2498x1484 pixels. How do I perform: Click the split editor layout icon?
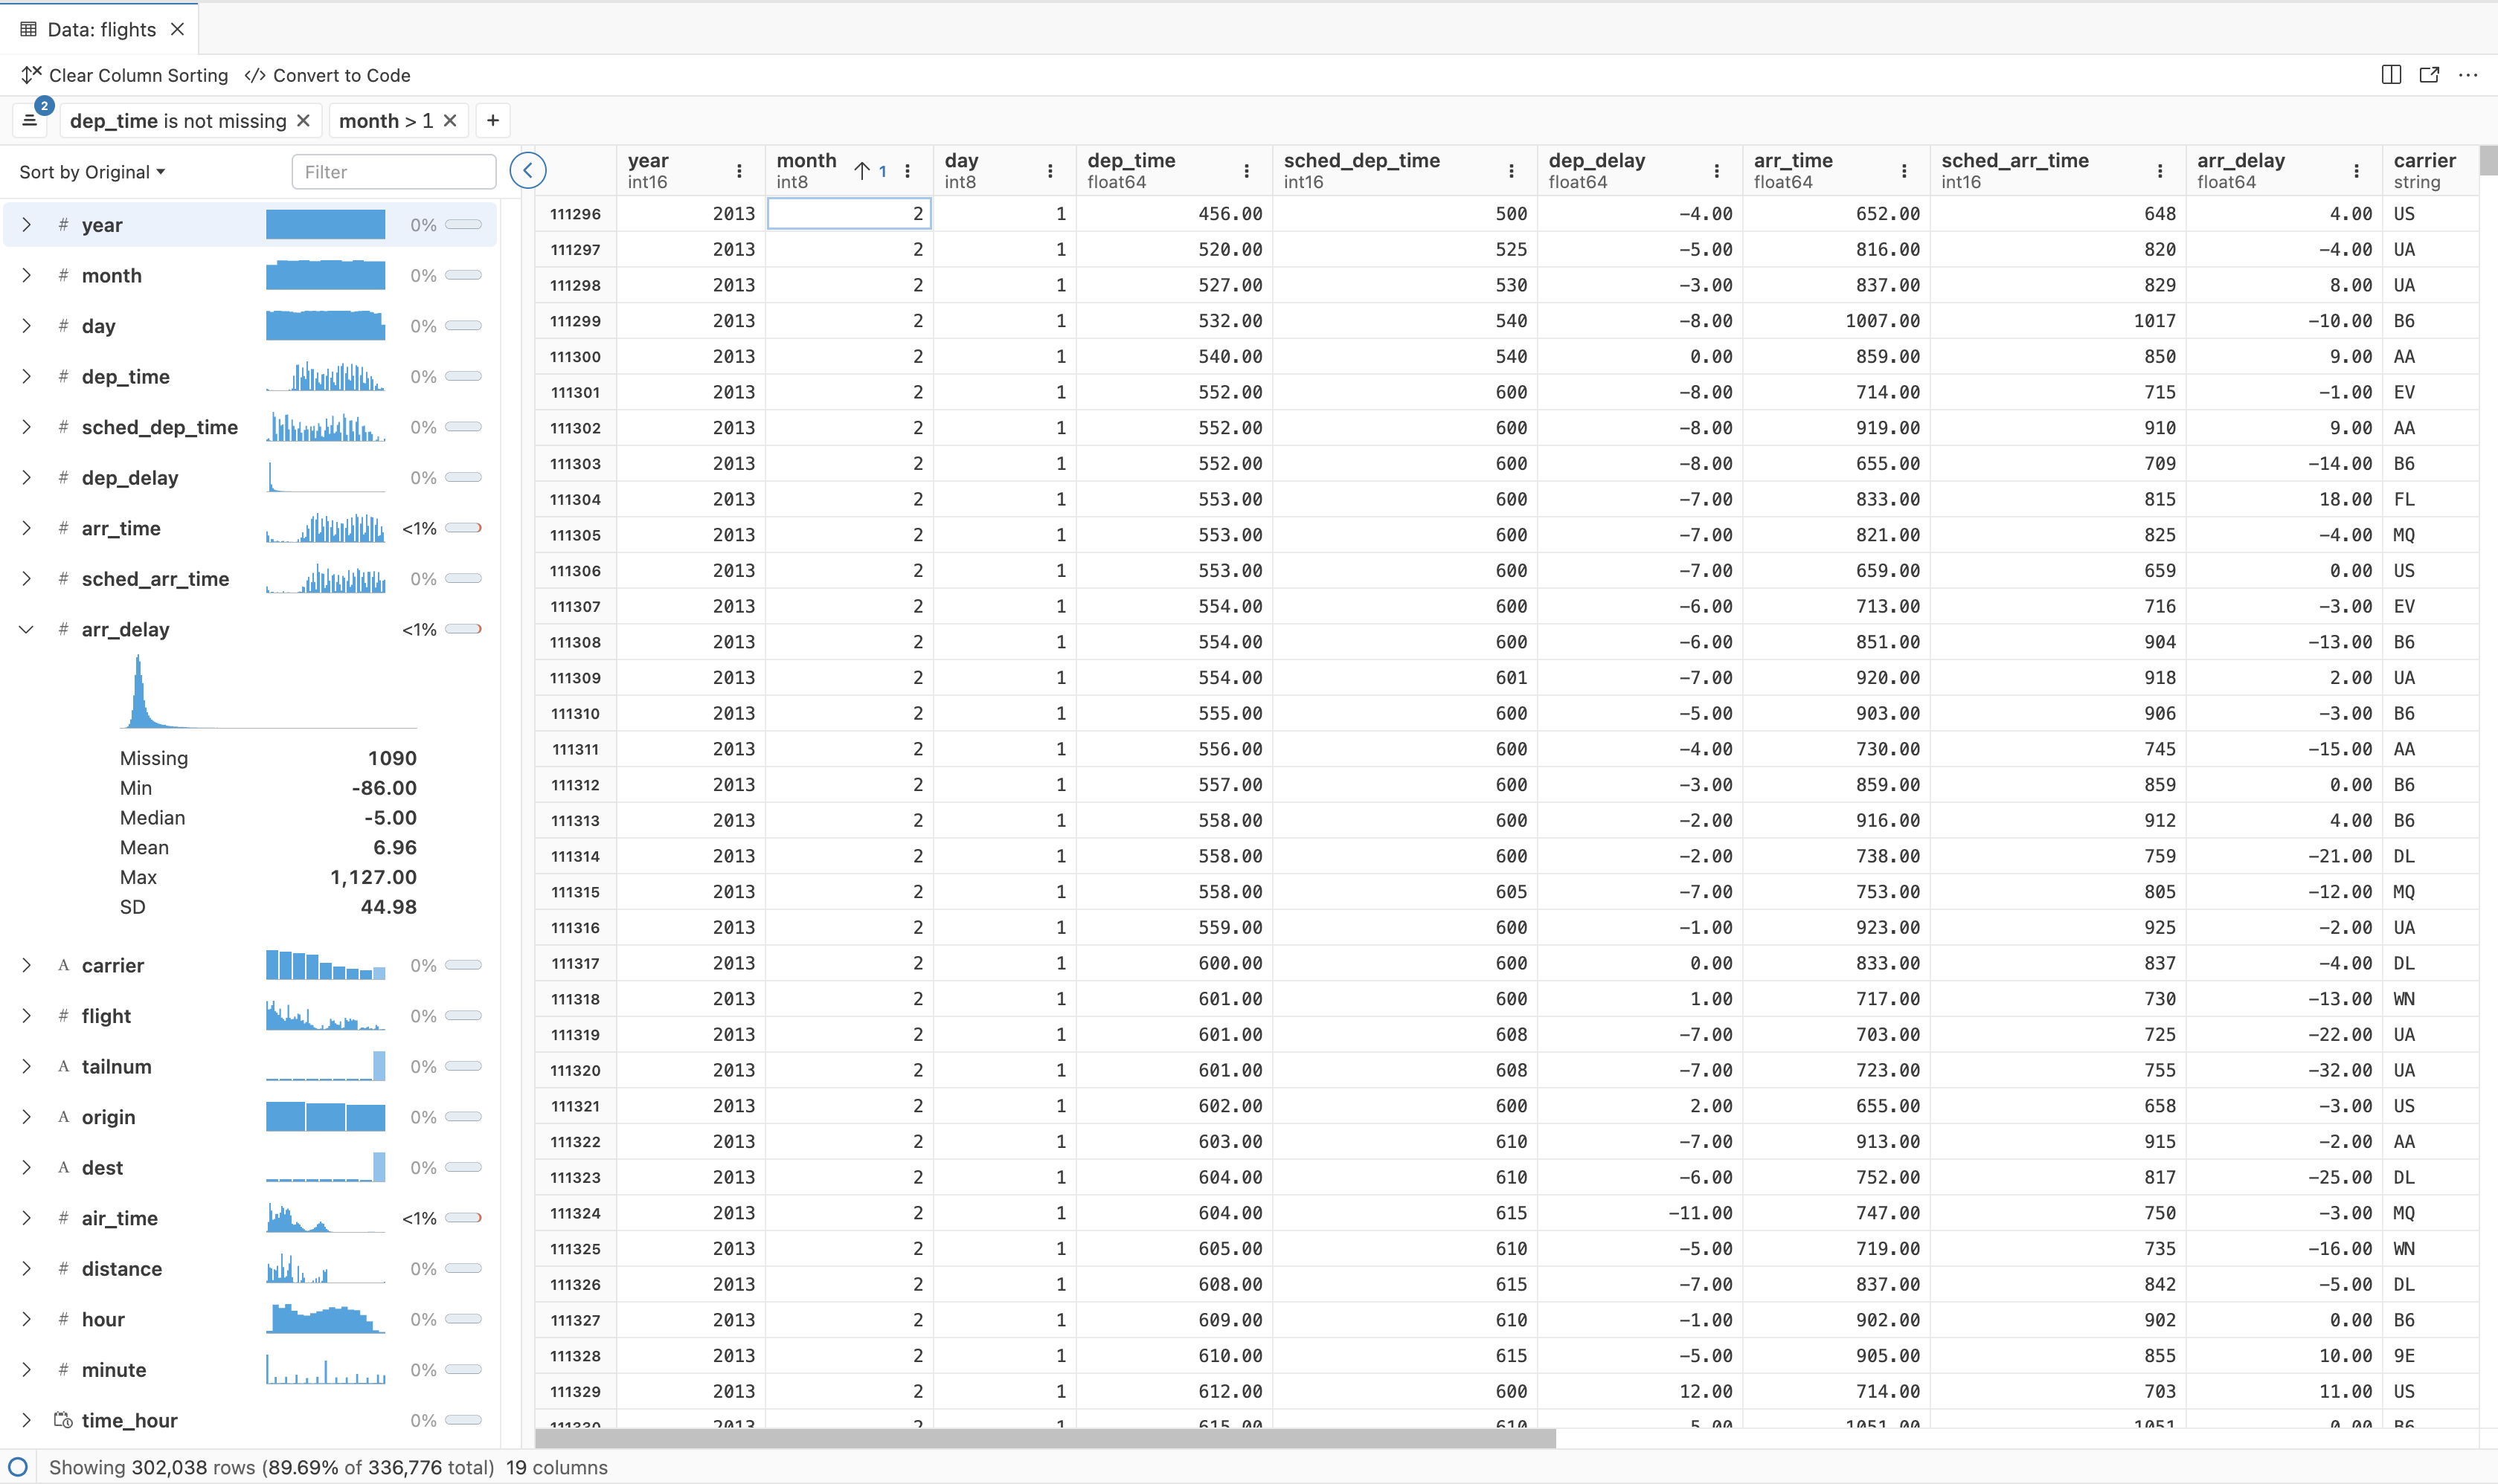(2391, 75)
